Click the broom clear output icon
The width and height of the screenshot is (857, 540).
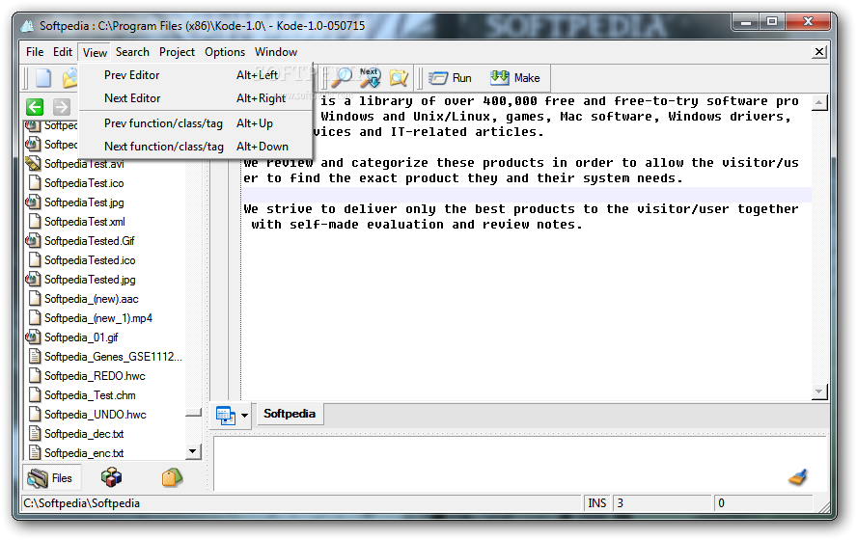(x=798, y=477)
